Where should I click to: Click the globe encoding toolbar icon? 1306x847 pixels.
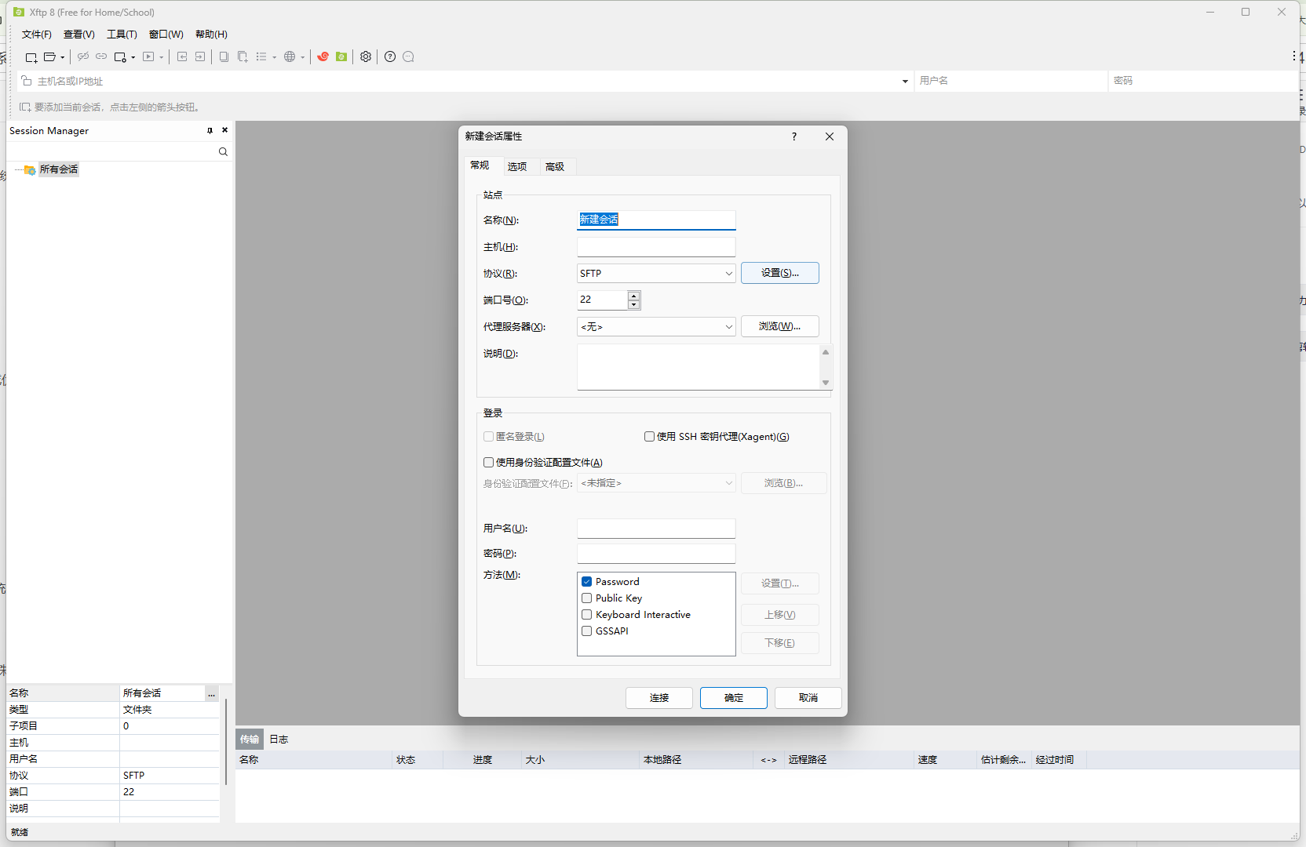pos(290,56)
